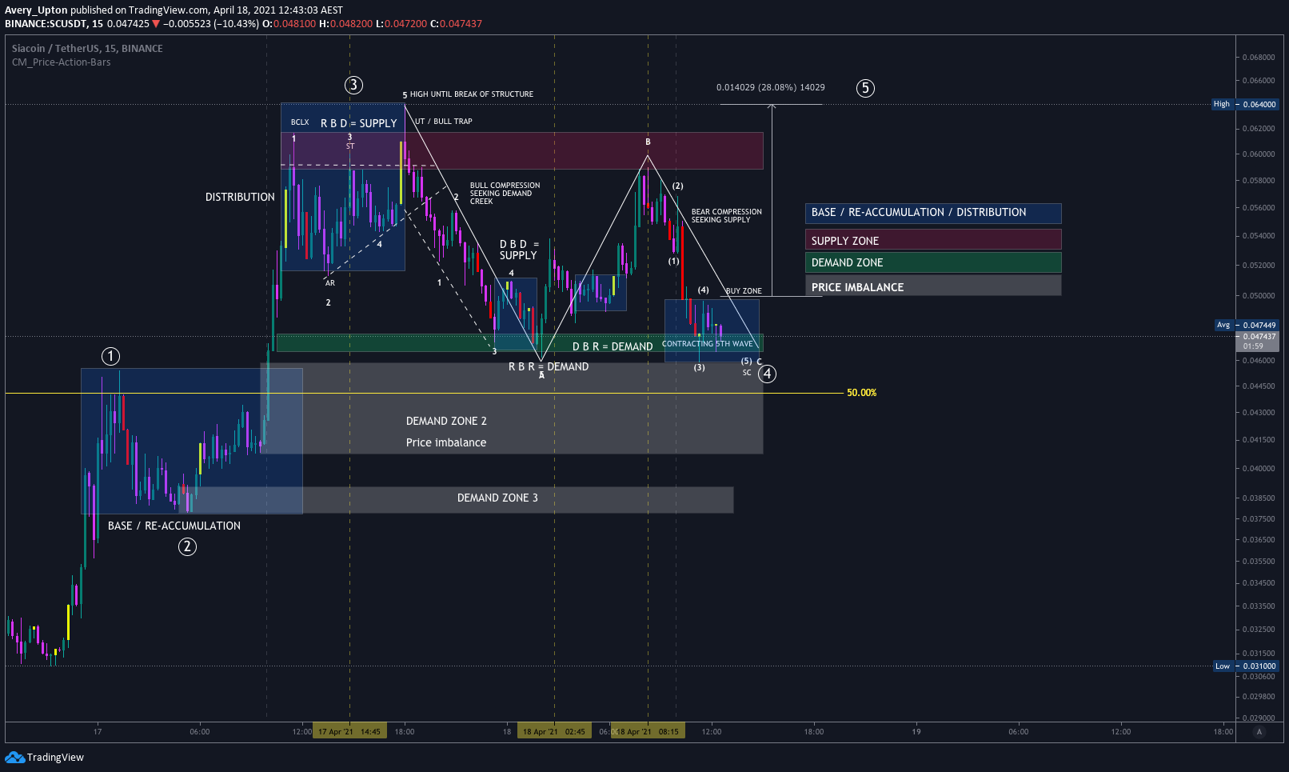The image size is (1289, 772).
Task: Click the BUY ZONE label
Action: tap(744, 291)
